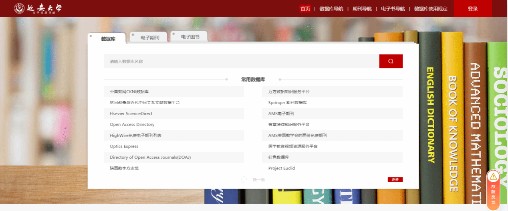Open Directory of Open Access Journals(DOAJ)
508x211 pixels.
click(150, 157)
